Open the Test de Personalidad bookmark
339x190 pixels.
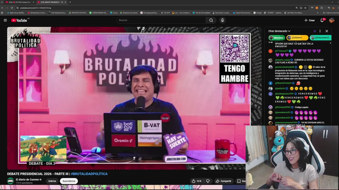click(x=202, y=13)
